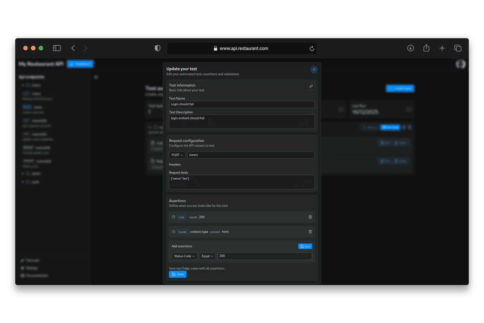Image resolution: width=484 pixels, height=323 pixels.
Task: Click the privacy shield icon
Action: pyautogui.click(x=157, y=48)
